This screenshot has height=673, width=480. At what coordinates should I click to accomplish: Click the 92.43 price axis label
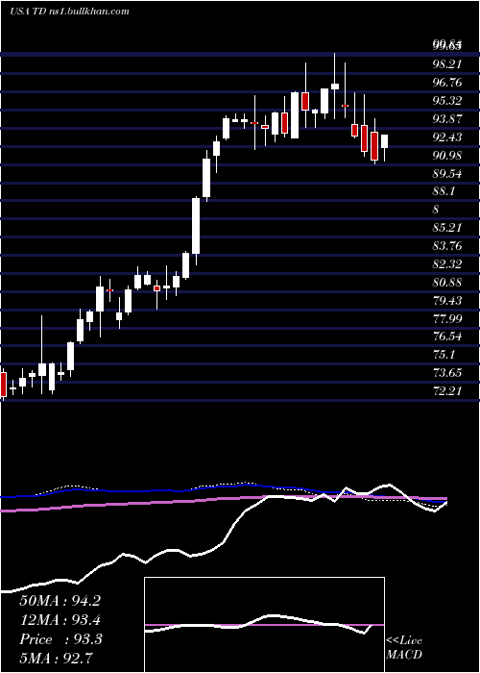tap(447, 137)
